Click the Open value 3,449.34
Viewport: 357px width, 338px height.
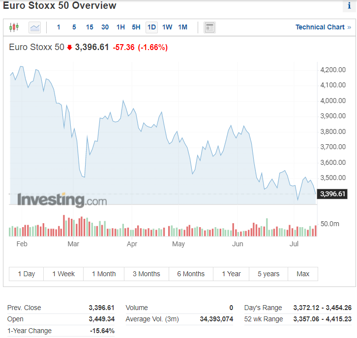(102, 319)
